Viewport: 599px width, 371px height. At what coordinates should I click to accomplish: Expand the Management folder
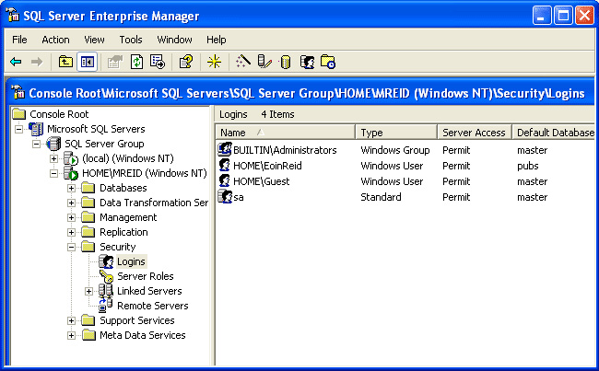(x=72, y=217)
